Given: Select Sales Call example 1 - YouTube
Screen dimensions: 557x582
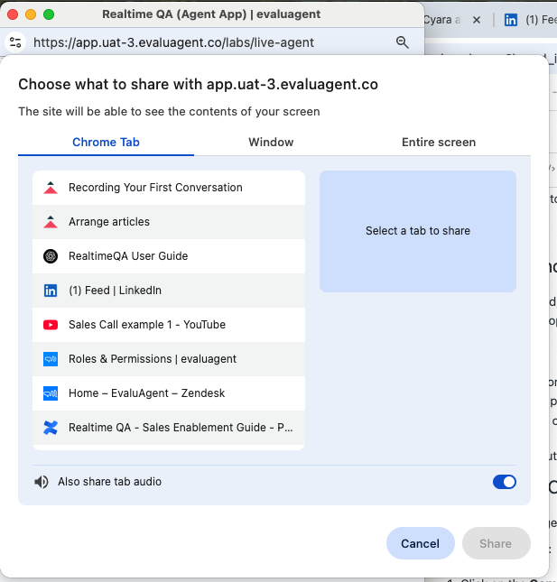Looking at the screenshot, I should pos(169,325).
